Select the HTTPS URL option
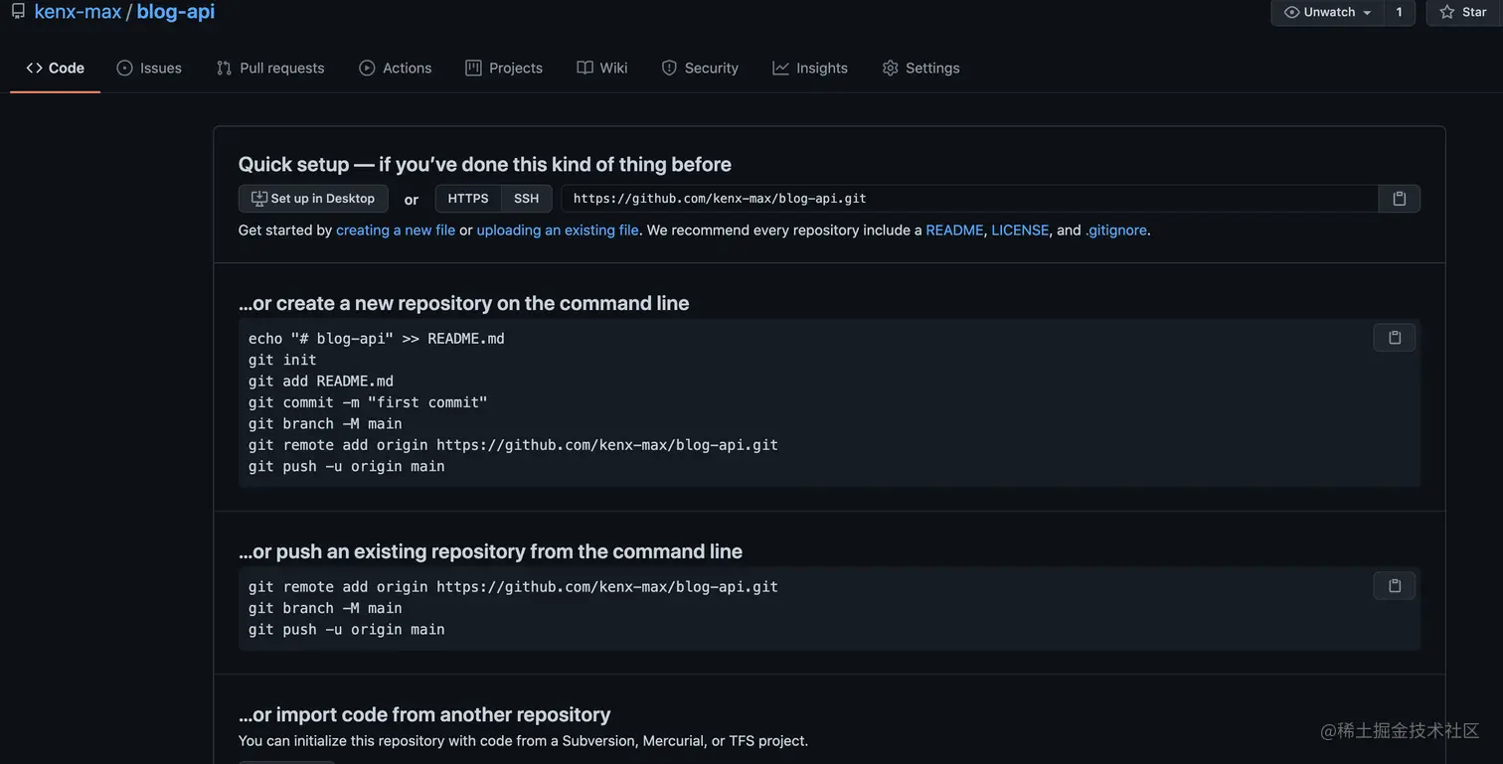 468,199
